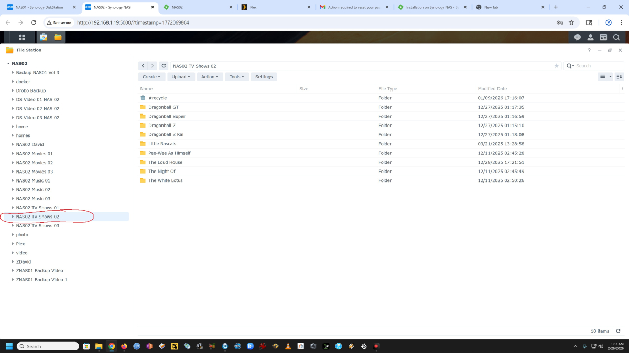Go forward in File Station folder history
Image resolution: width=629 pixels, height=353 pixels.
pos(153,66)
